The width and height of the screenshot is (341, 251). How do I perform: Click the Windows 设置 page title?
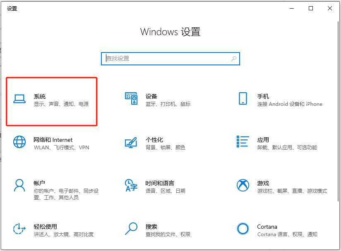170,32
